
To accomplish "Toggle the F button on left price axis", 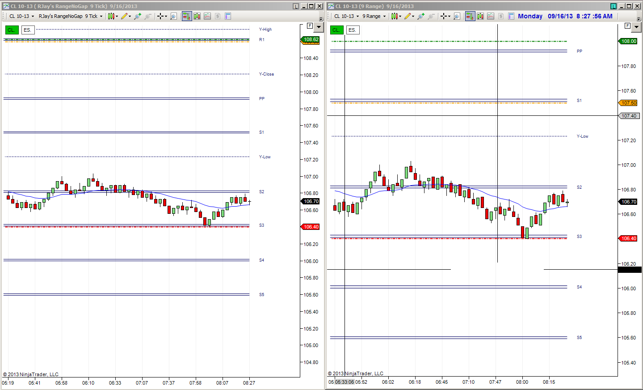I will (310, 26).
